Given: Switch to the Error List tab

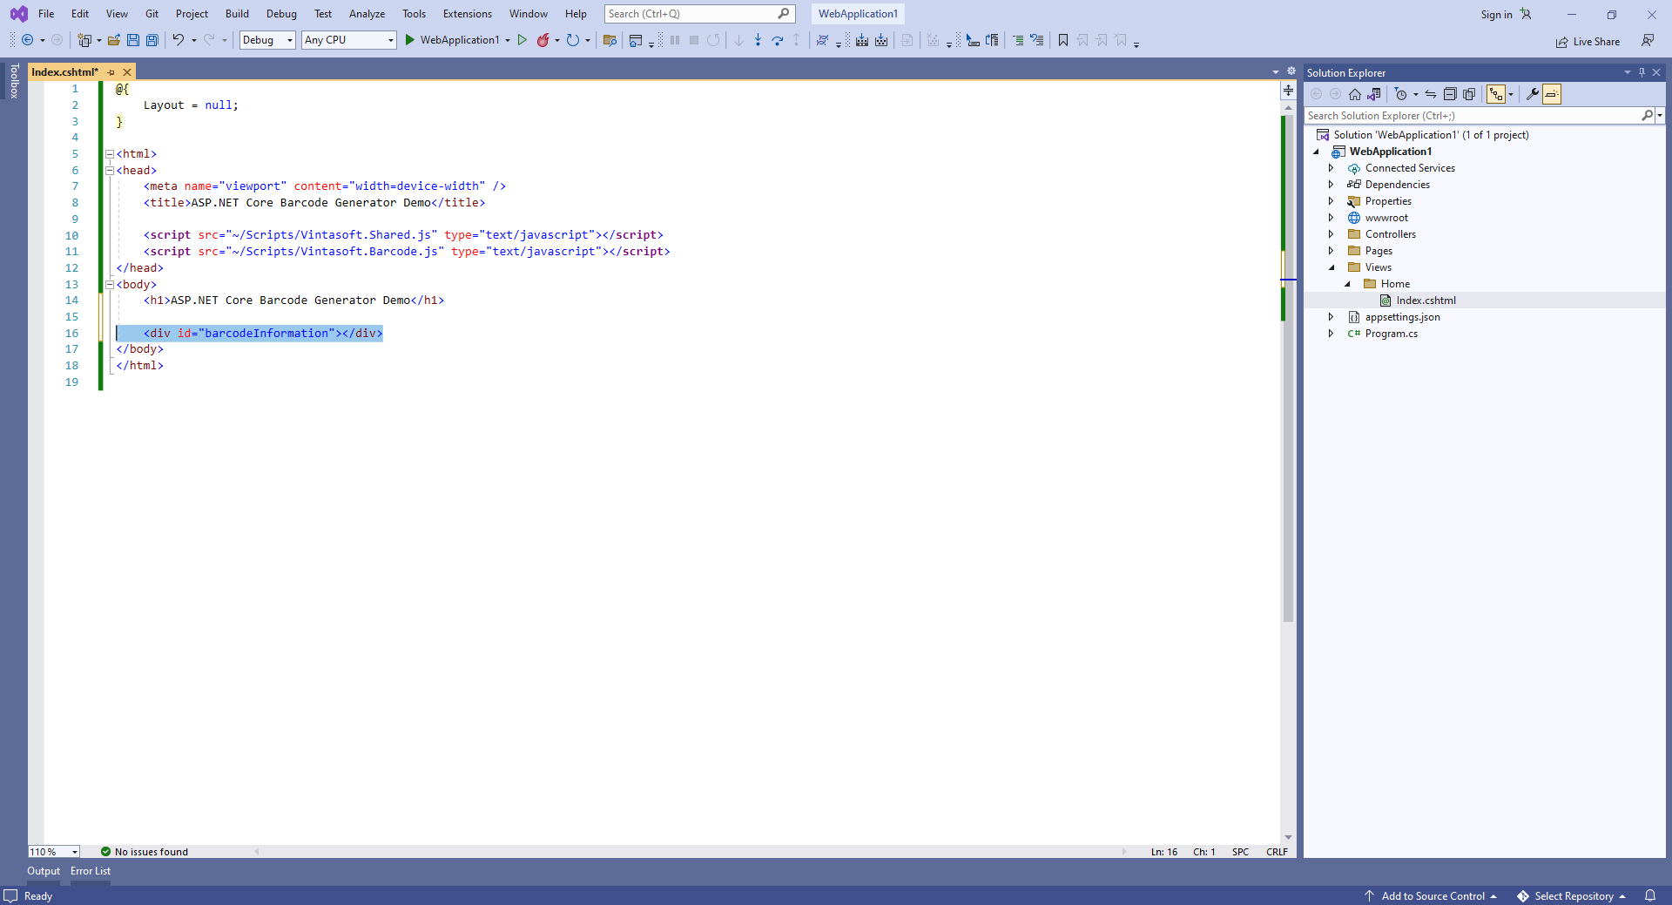Looking at the screenshot, I should [x=91, y=871].
